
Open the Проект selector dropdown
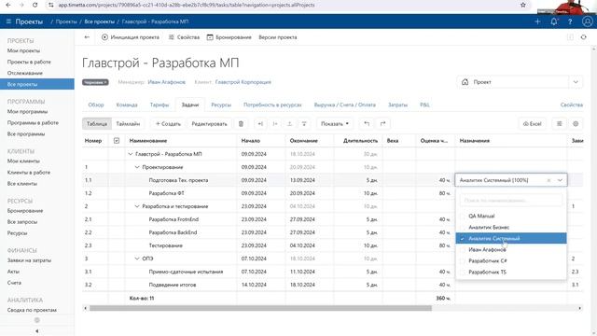[520, 82]
